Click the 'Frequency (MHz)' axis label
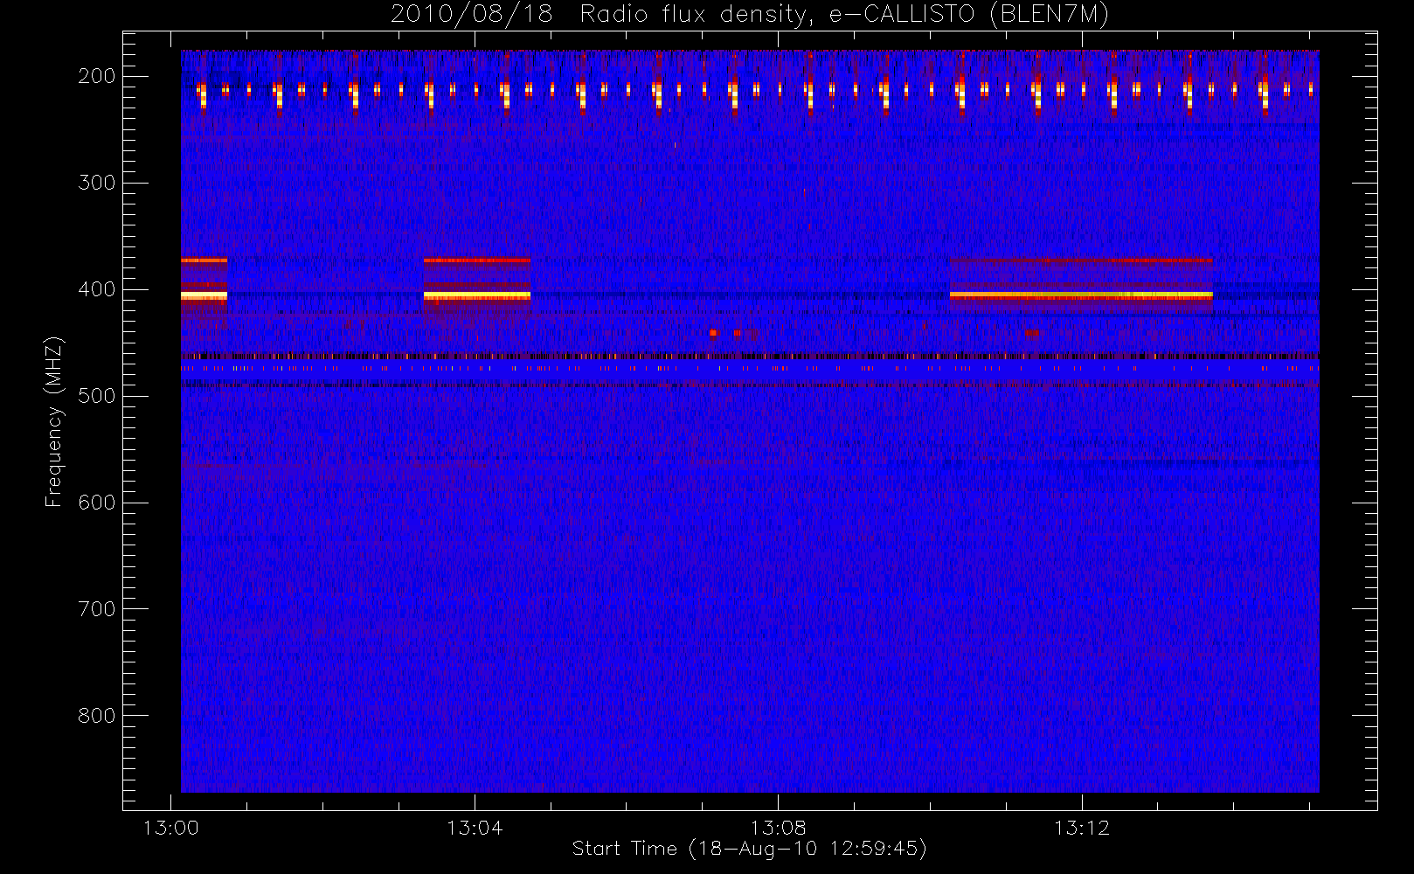Screen dimensions: 1414x874 click(54, 422)
